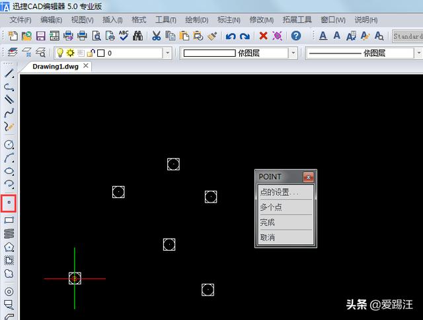Run ABC spell check

(124, 36)
